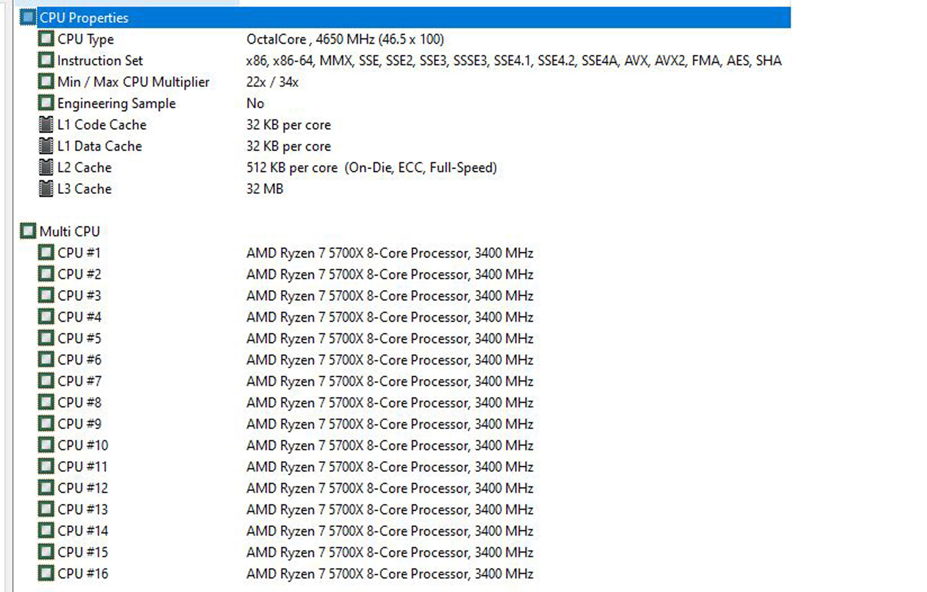Image resolution: width=927 pixels, height=592 pixels.
Task: Click the CPU #6 icon
Action: pos(46,360)
